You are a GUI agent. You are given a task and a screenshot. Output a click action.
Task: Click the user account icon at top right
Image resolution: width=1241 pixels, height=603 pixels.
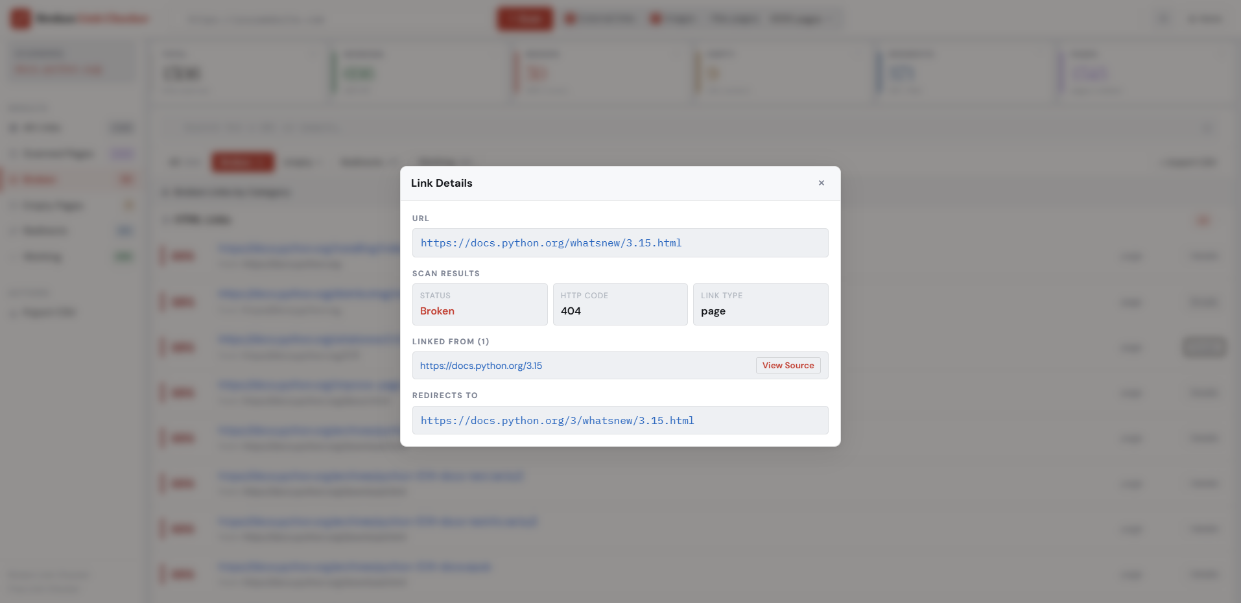coord(1205,19)
